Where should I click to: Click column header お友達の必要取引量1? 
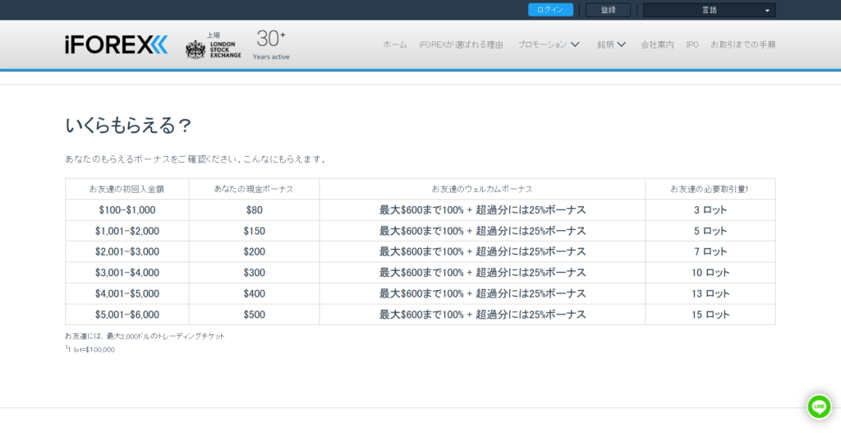710,189
